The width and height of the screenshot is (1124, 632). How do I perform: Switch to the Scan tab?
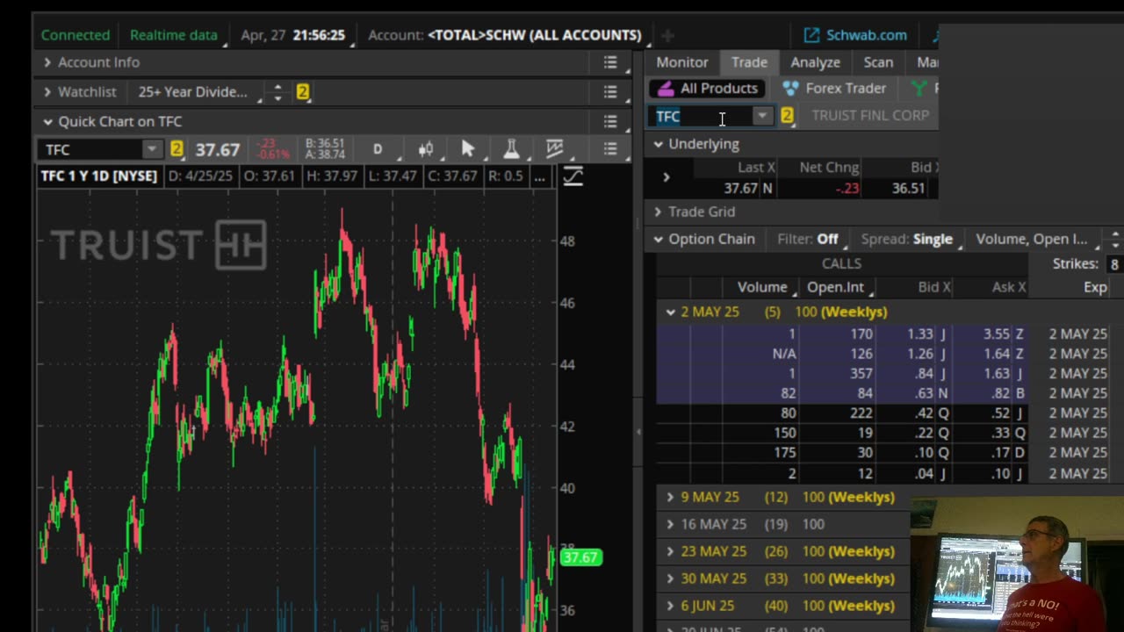coord(878,62)
